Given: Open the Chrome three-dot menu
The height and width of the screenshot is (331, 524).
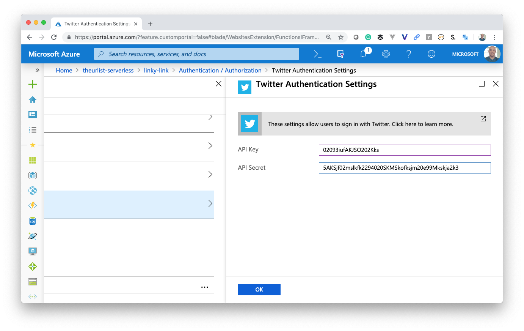Looking at the screenshot, I should click(495, 37).
